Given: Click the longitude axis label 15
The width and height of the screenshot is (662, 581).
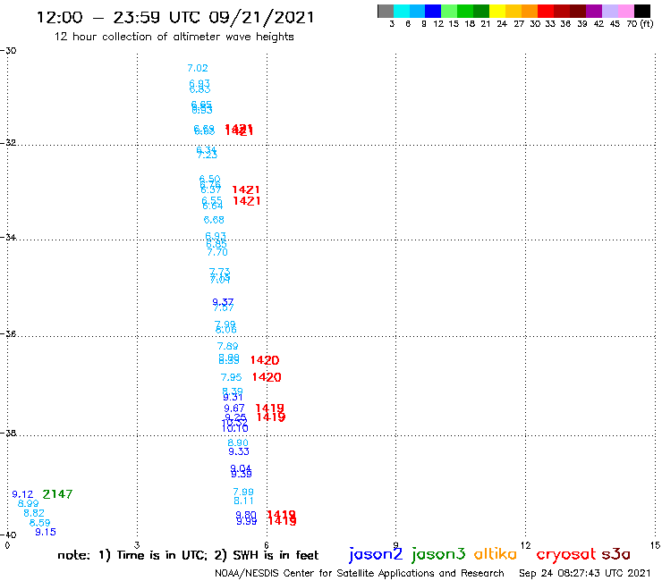Looking at the screenshot, I should click(x=655, y=545).
